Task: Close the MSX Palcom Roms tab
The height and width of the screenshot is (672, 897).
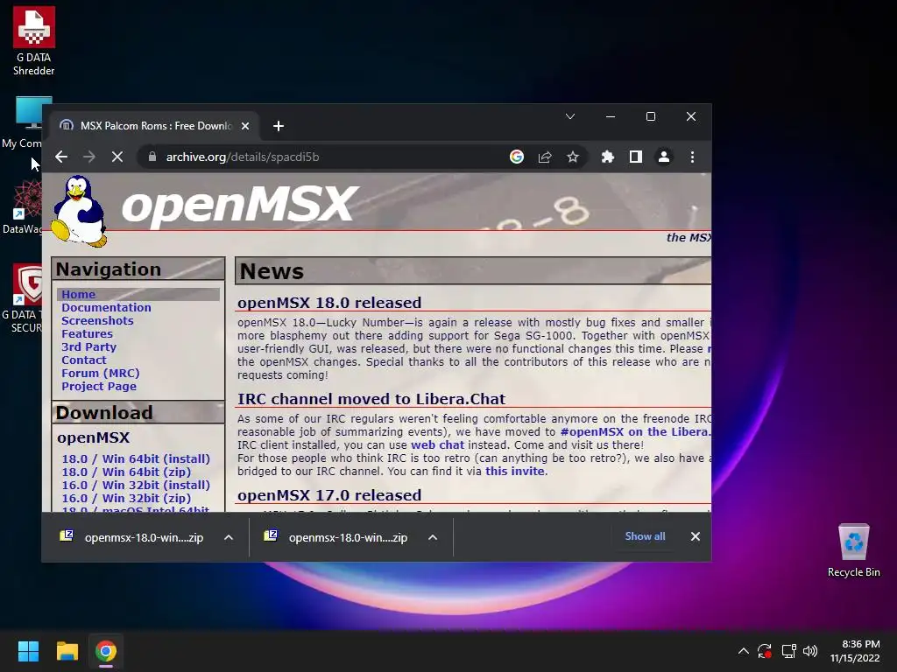Action: pos(245,126)
